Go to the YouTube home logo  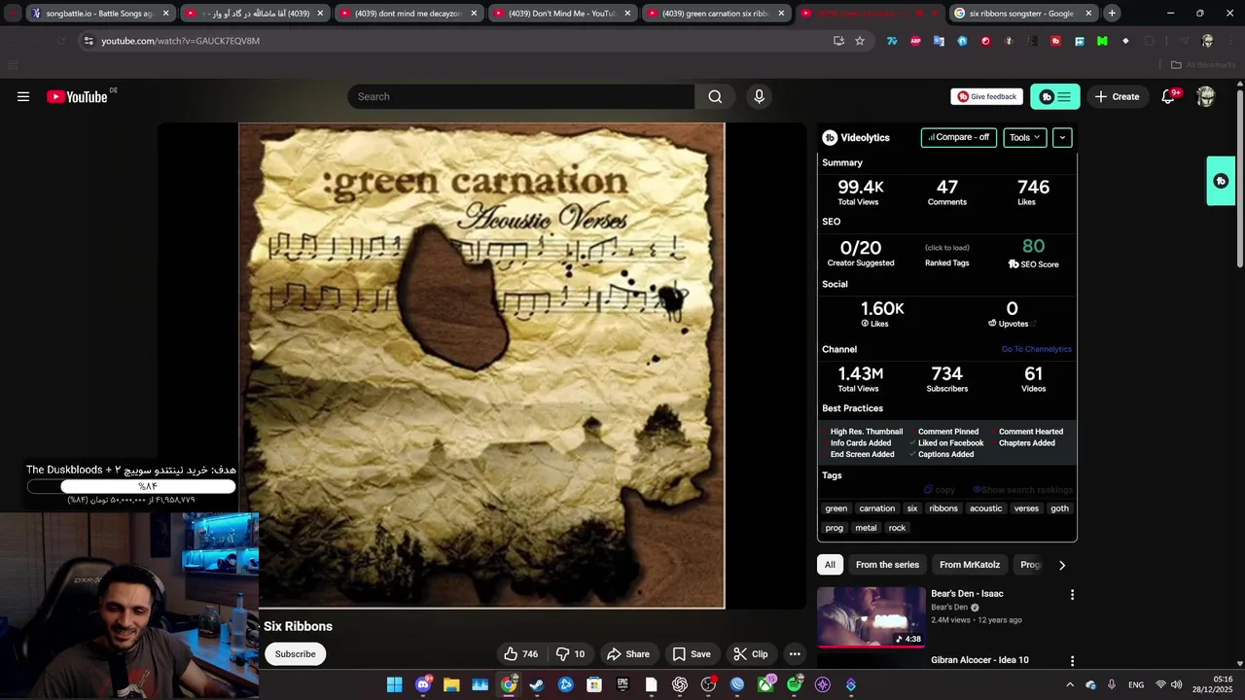(77, 96)
